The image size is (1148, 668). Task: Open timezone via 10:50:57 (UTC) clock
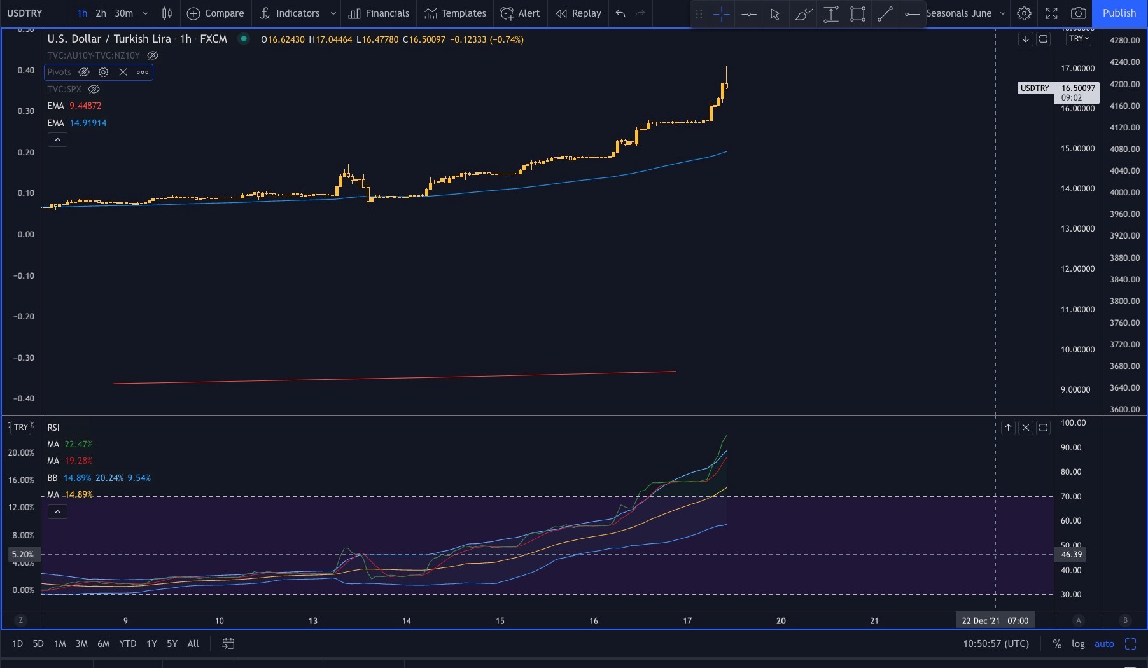coord(996,644)
